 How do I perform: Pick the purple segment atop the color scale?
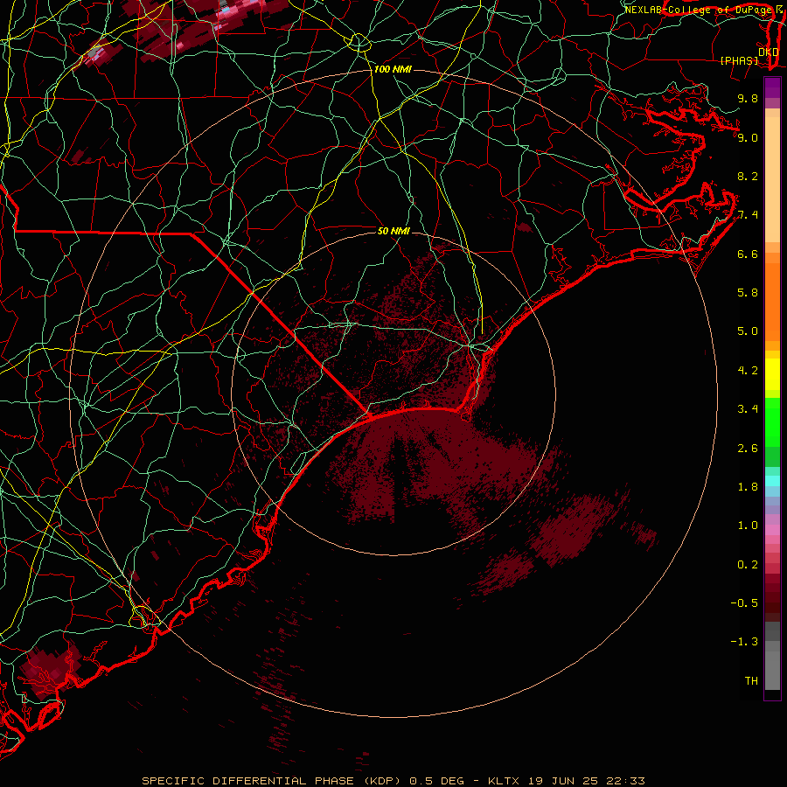pyautogui.click(x=772, y=87)
